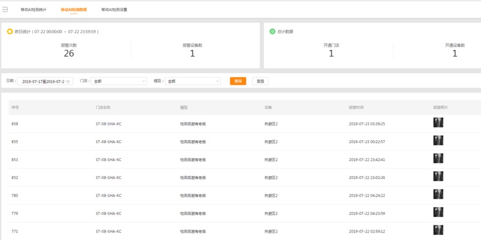Click device 热厨区2 in row 771
481x240 pixels.
coord(271,231)
